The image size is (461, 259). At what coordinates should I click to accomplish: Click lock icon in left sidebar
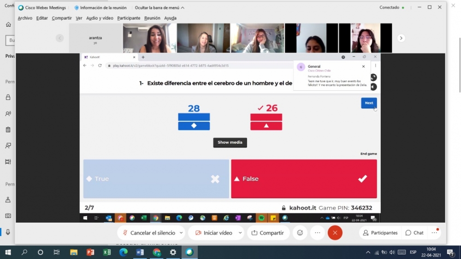coord(8,97)
